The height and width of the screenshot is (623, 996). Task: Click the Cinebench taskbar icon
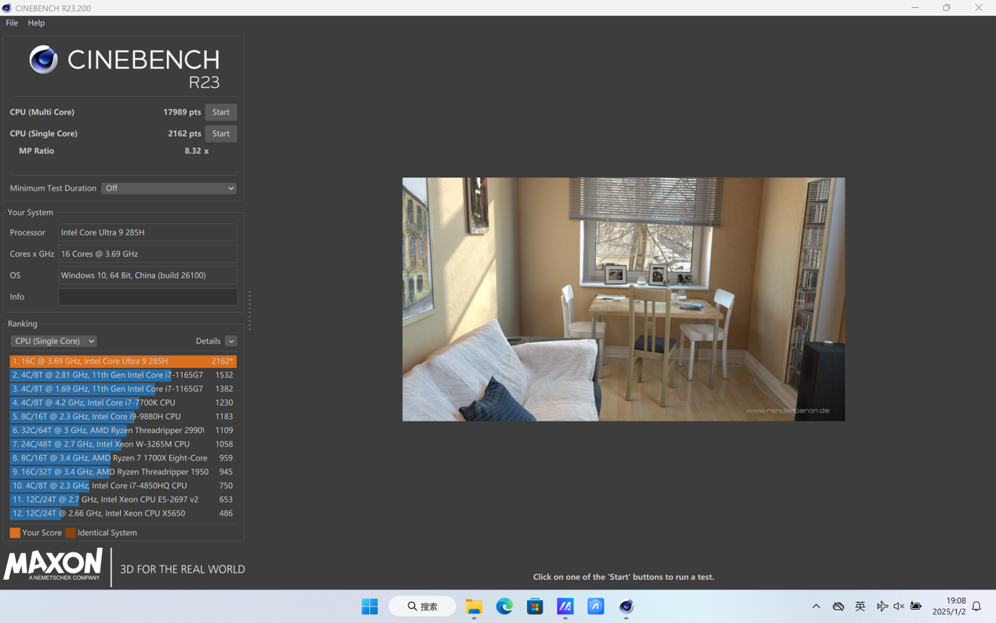point(626,607)
